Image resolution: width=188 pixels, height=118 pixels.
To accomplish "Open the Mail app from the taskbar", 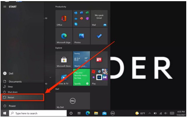I will [105, 113].
